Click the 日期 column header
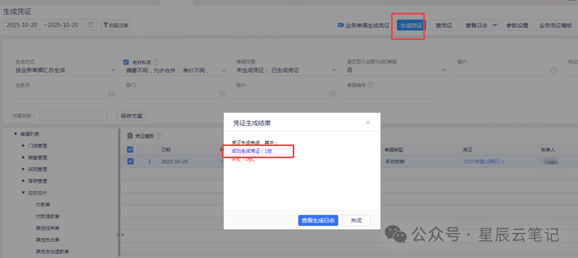The width and height of the screenshot is (578, 258). click(x=166, y=150)
